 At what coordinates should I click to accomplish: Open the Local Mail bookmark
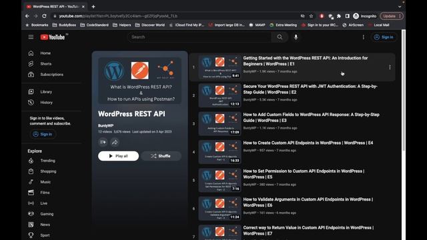(x=378, y=25)
